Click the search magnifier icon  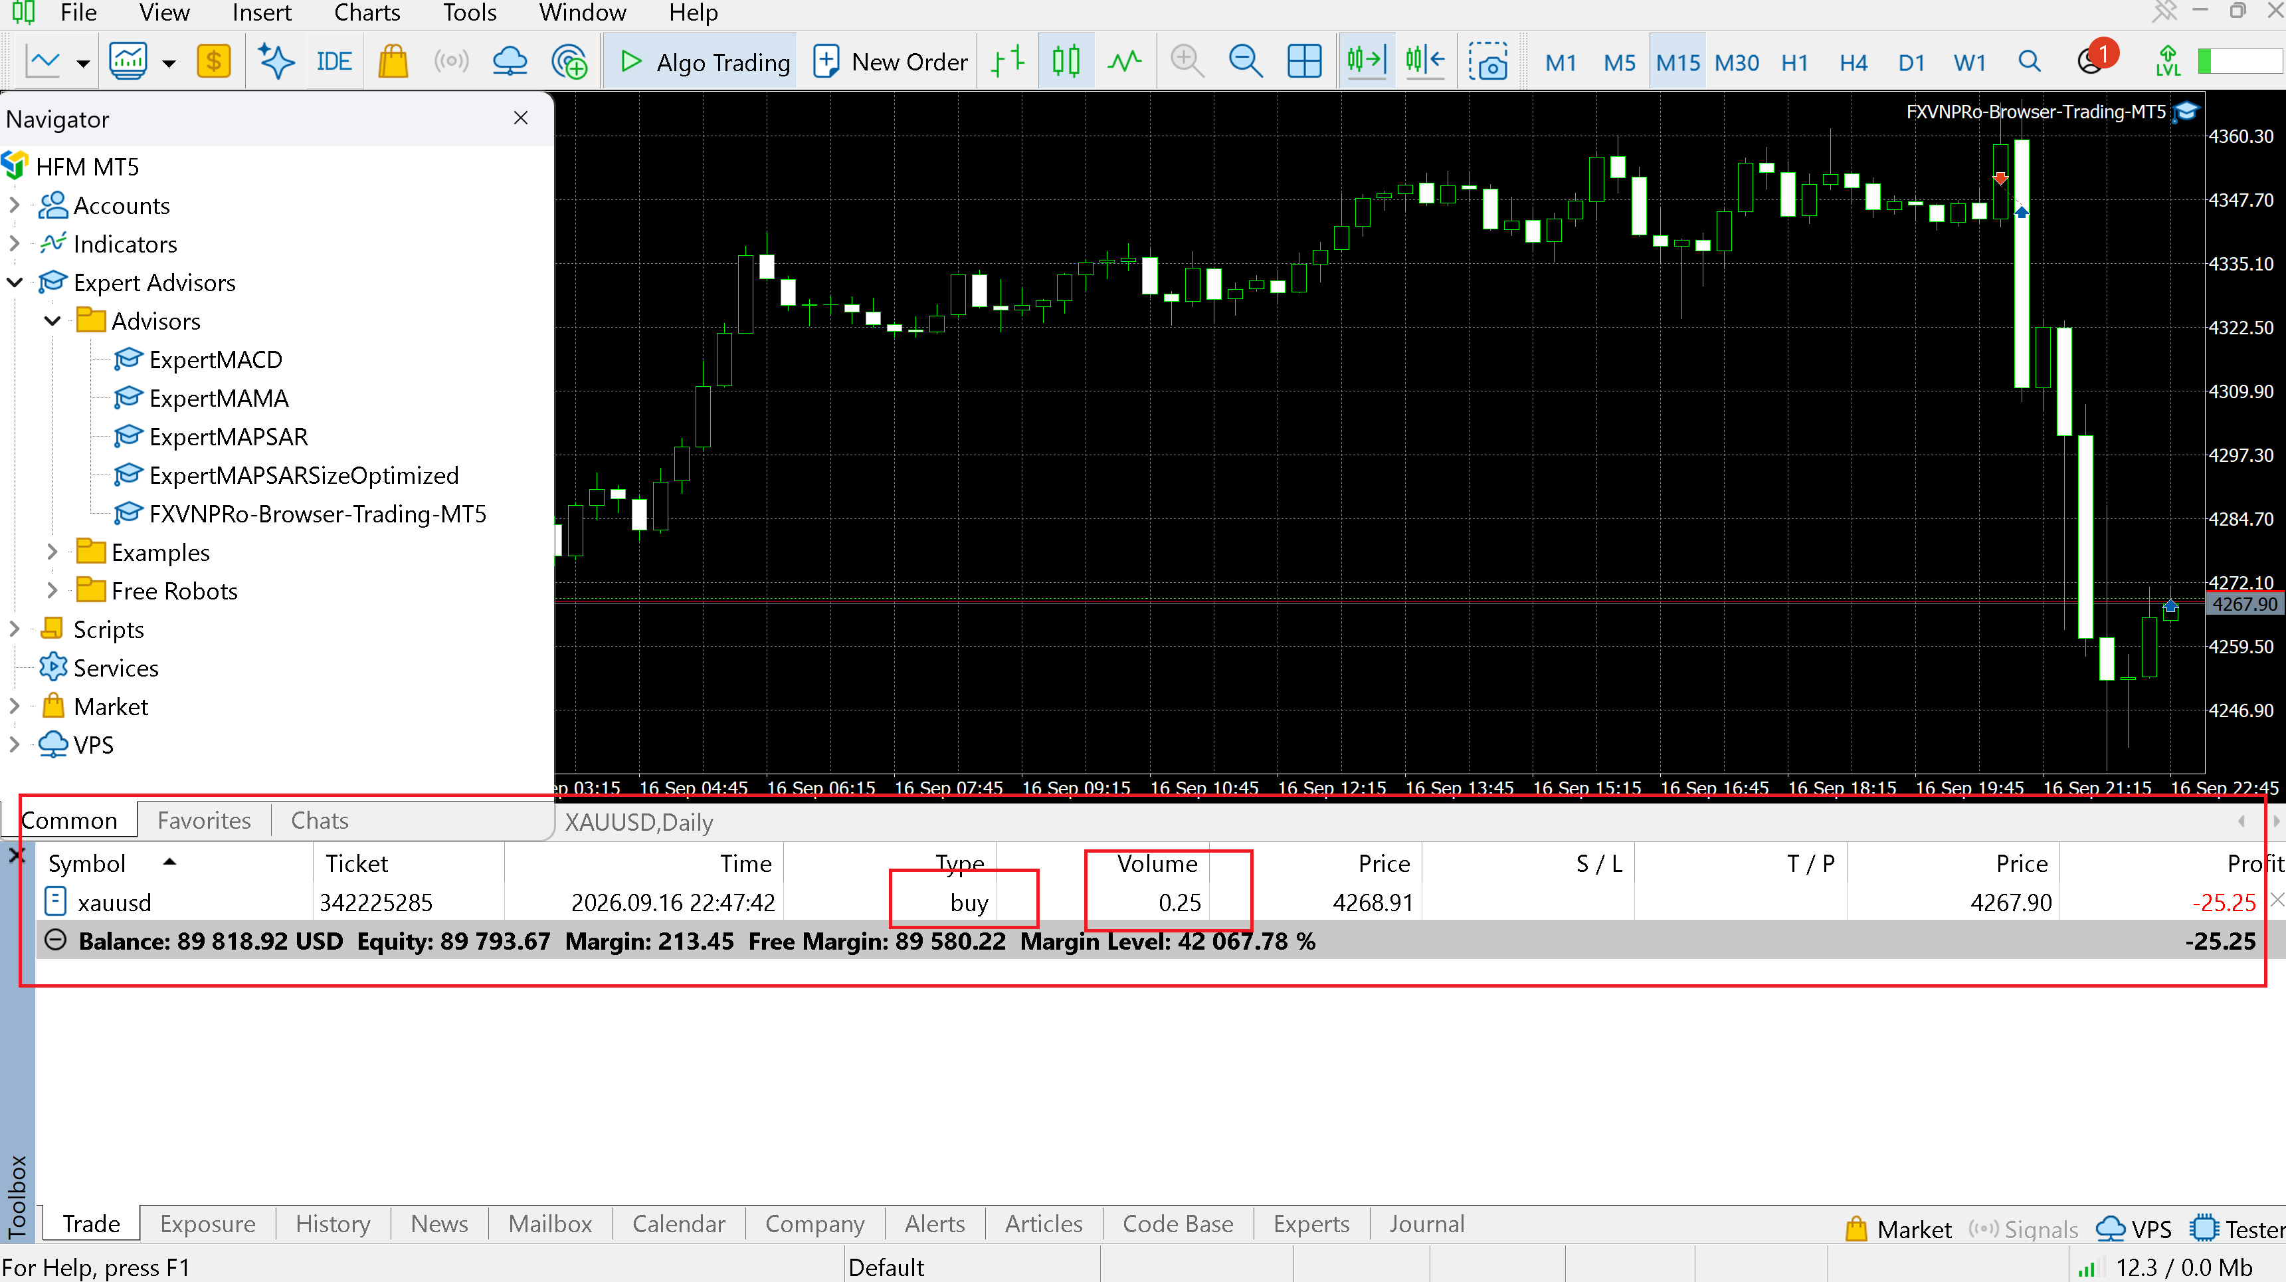click(x=2029, y=62)
